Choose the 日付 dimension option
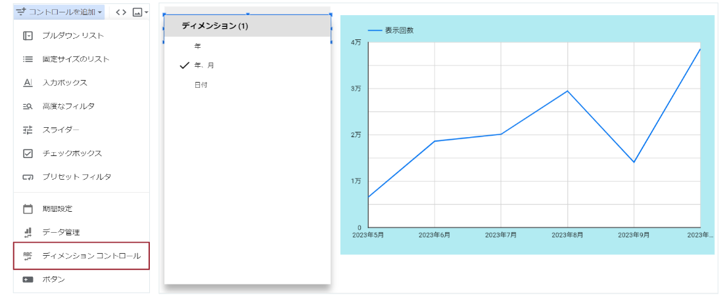Viewport: 727px width, 297px height. tap(200, 85)
